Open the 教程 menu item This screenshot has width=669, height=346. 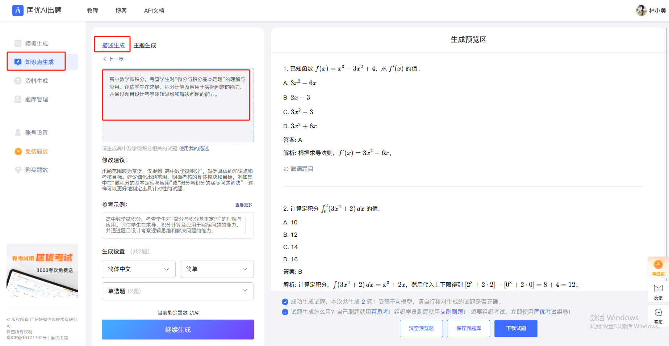(x=93, y=10)
